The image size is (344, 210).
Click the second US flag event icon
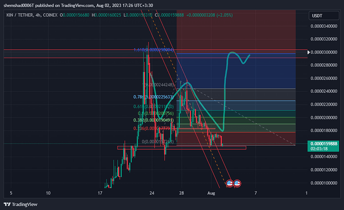click(238, 183)
